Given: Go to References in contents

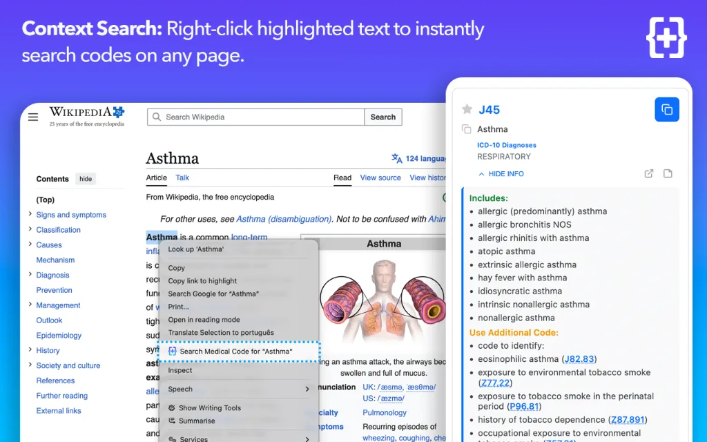Looking at the screenshot, I should tap(55, 381).
